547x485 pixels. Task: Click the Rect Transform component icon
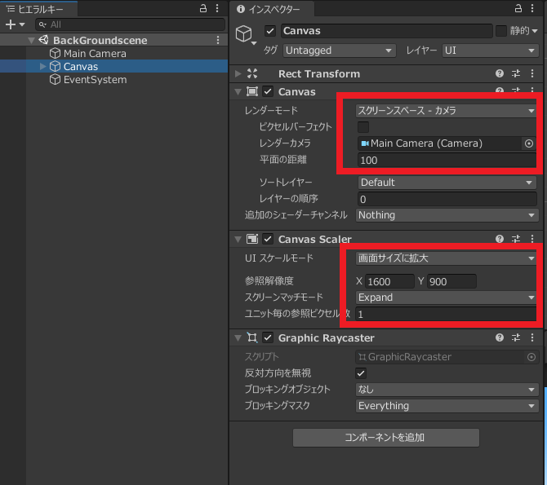(252, 73)
